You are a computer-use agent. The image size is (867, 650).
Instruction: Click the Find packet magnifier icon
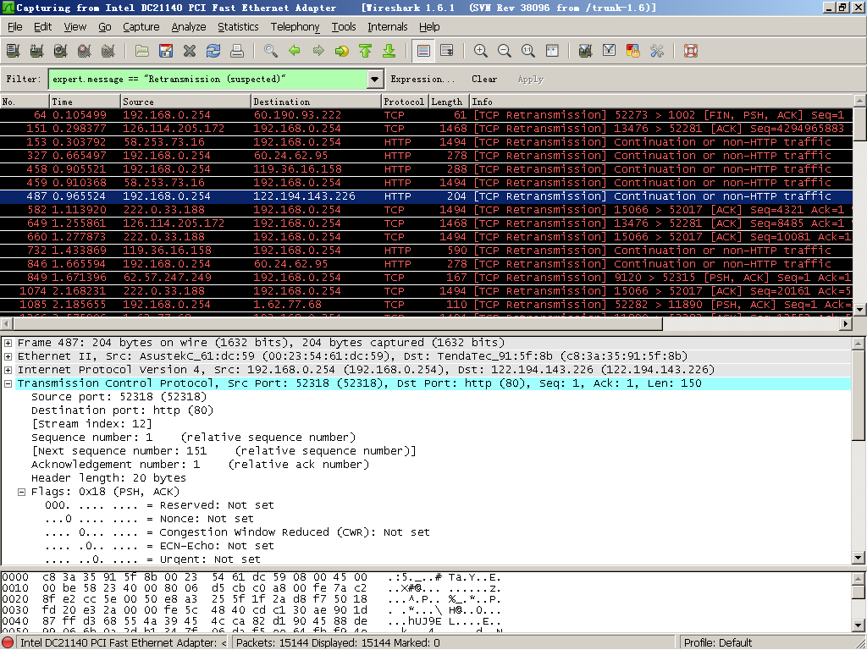point(271,51)
